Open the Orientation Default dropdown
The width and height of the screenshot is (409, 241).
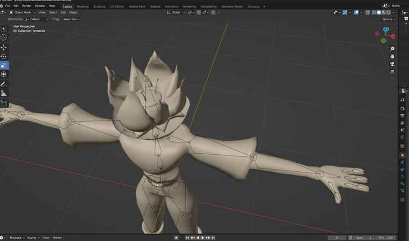(x=37, y=19)
